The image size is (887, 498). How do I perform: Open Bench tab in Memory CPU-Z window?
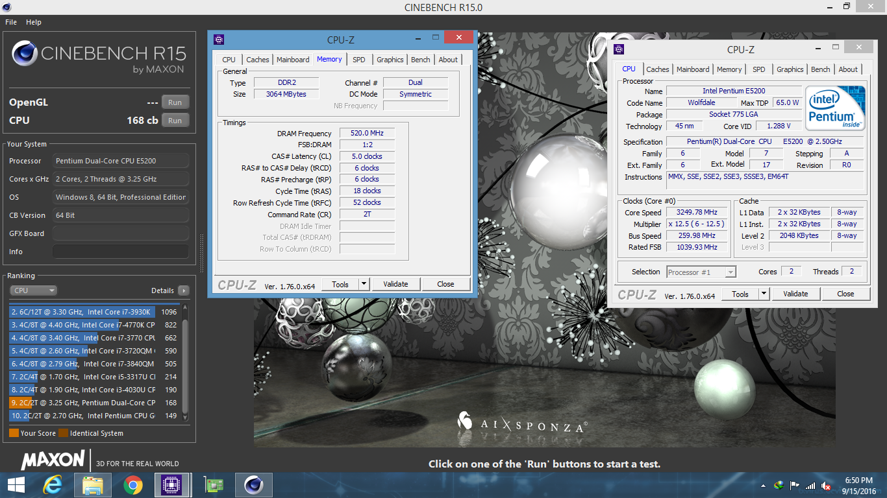421,60
